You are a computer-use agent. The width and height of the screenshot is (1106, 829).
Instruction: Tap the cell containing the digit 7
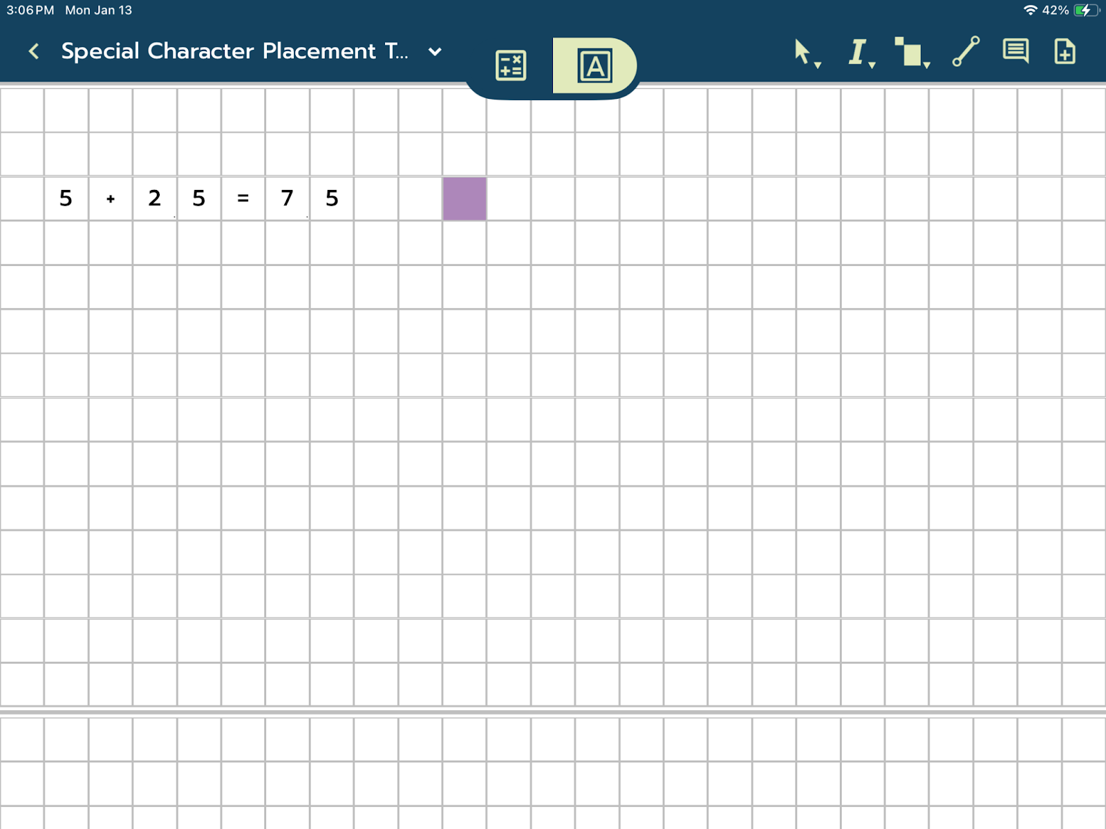[x=288, y=199]
